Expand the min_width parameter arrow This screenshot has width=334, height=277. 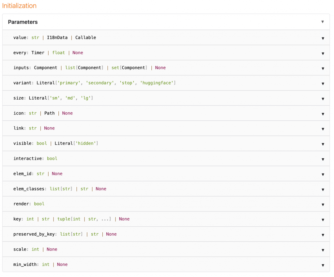[x=323, y=265]
